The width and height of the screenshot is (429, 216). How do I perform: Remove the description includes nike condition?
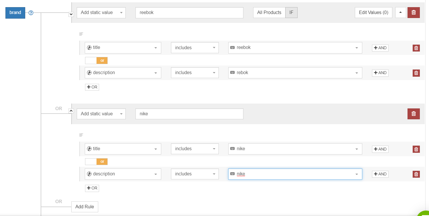point(416,174)
